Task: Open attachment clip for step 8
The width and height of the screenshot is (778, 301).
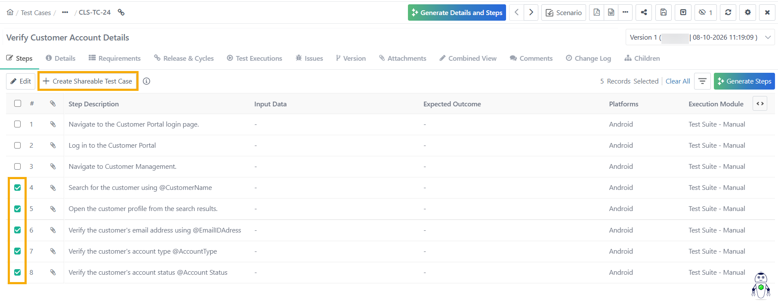Action: pyautogui.click(x=53, y=272)
